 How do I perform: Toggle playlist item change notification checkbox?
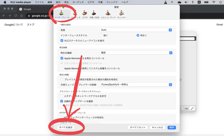[x=62, y=79]
